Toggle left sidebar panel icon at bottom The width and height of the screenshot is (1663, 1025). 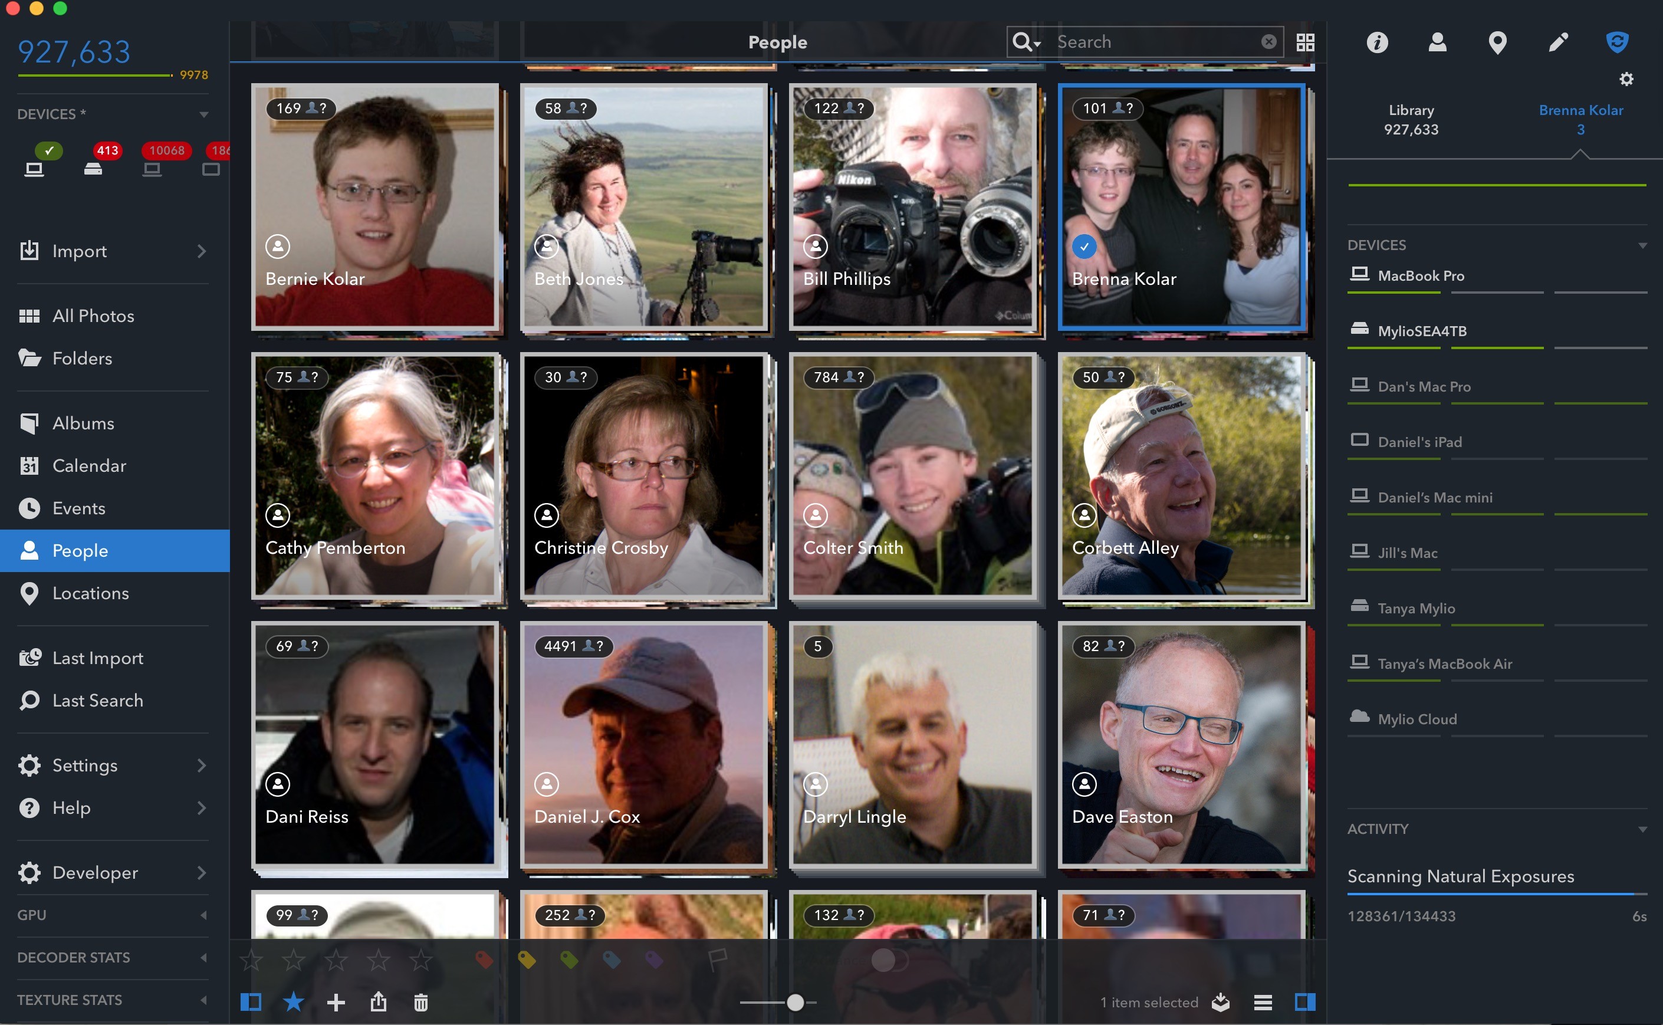click(x=251, y=1002)
